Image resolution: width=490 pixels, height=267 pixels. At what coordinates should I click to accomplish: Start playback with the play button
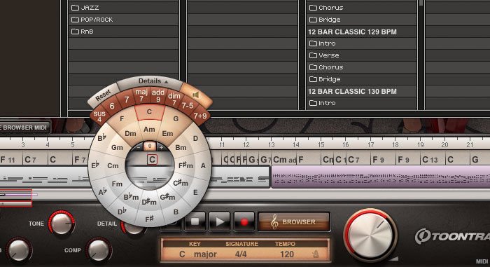[219, 221]
